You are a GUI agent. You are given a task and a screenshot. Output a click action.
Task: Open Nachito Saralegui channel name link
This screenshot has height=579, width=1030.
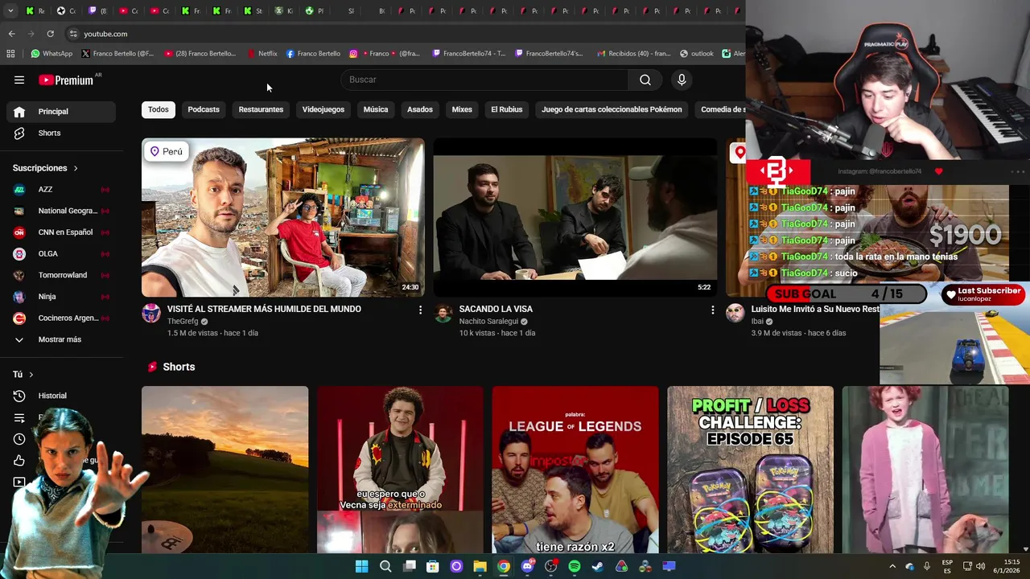pyautogui.click(x=488, y=322)
